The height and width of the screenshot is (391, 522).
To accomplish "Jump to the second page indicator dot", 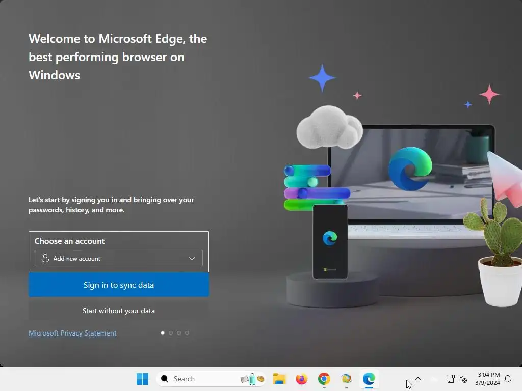I will click(x=171, y=333).
